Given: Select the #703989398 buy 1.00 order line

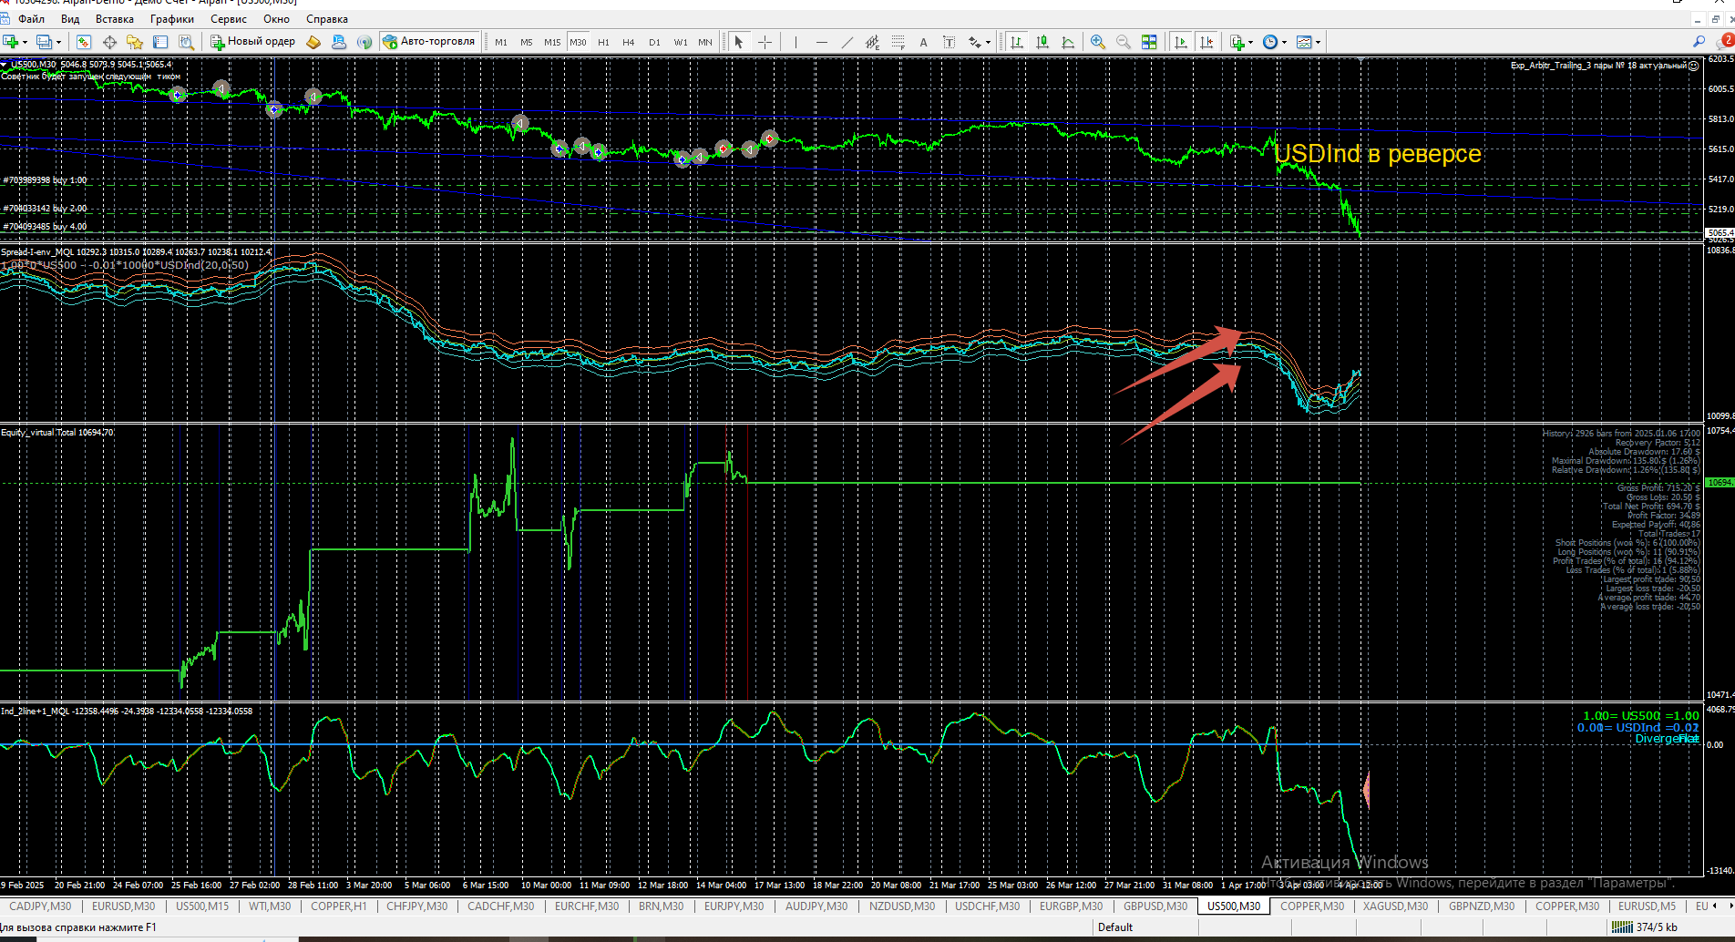Looking at the screenshot, I should (45, 180).
